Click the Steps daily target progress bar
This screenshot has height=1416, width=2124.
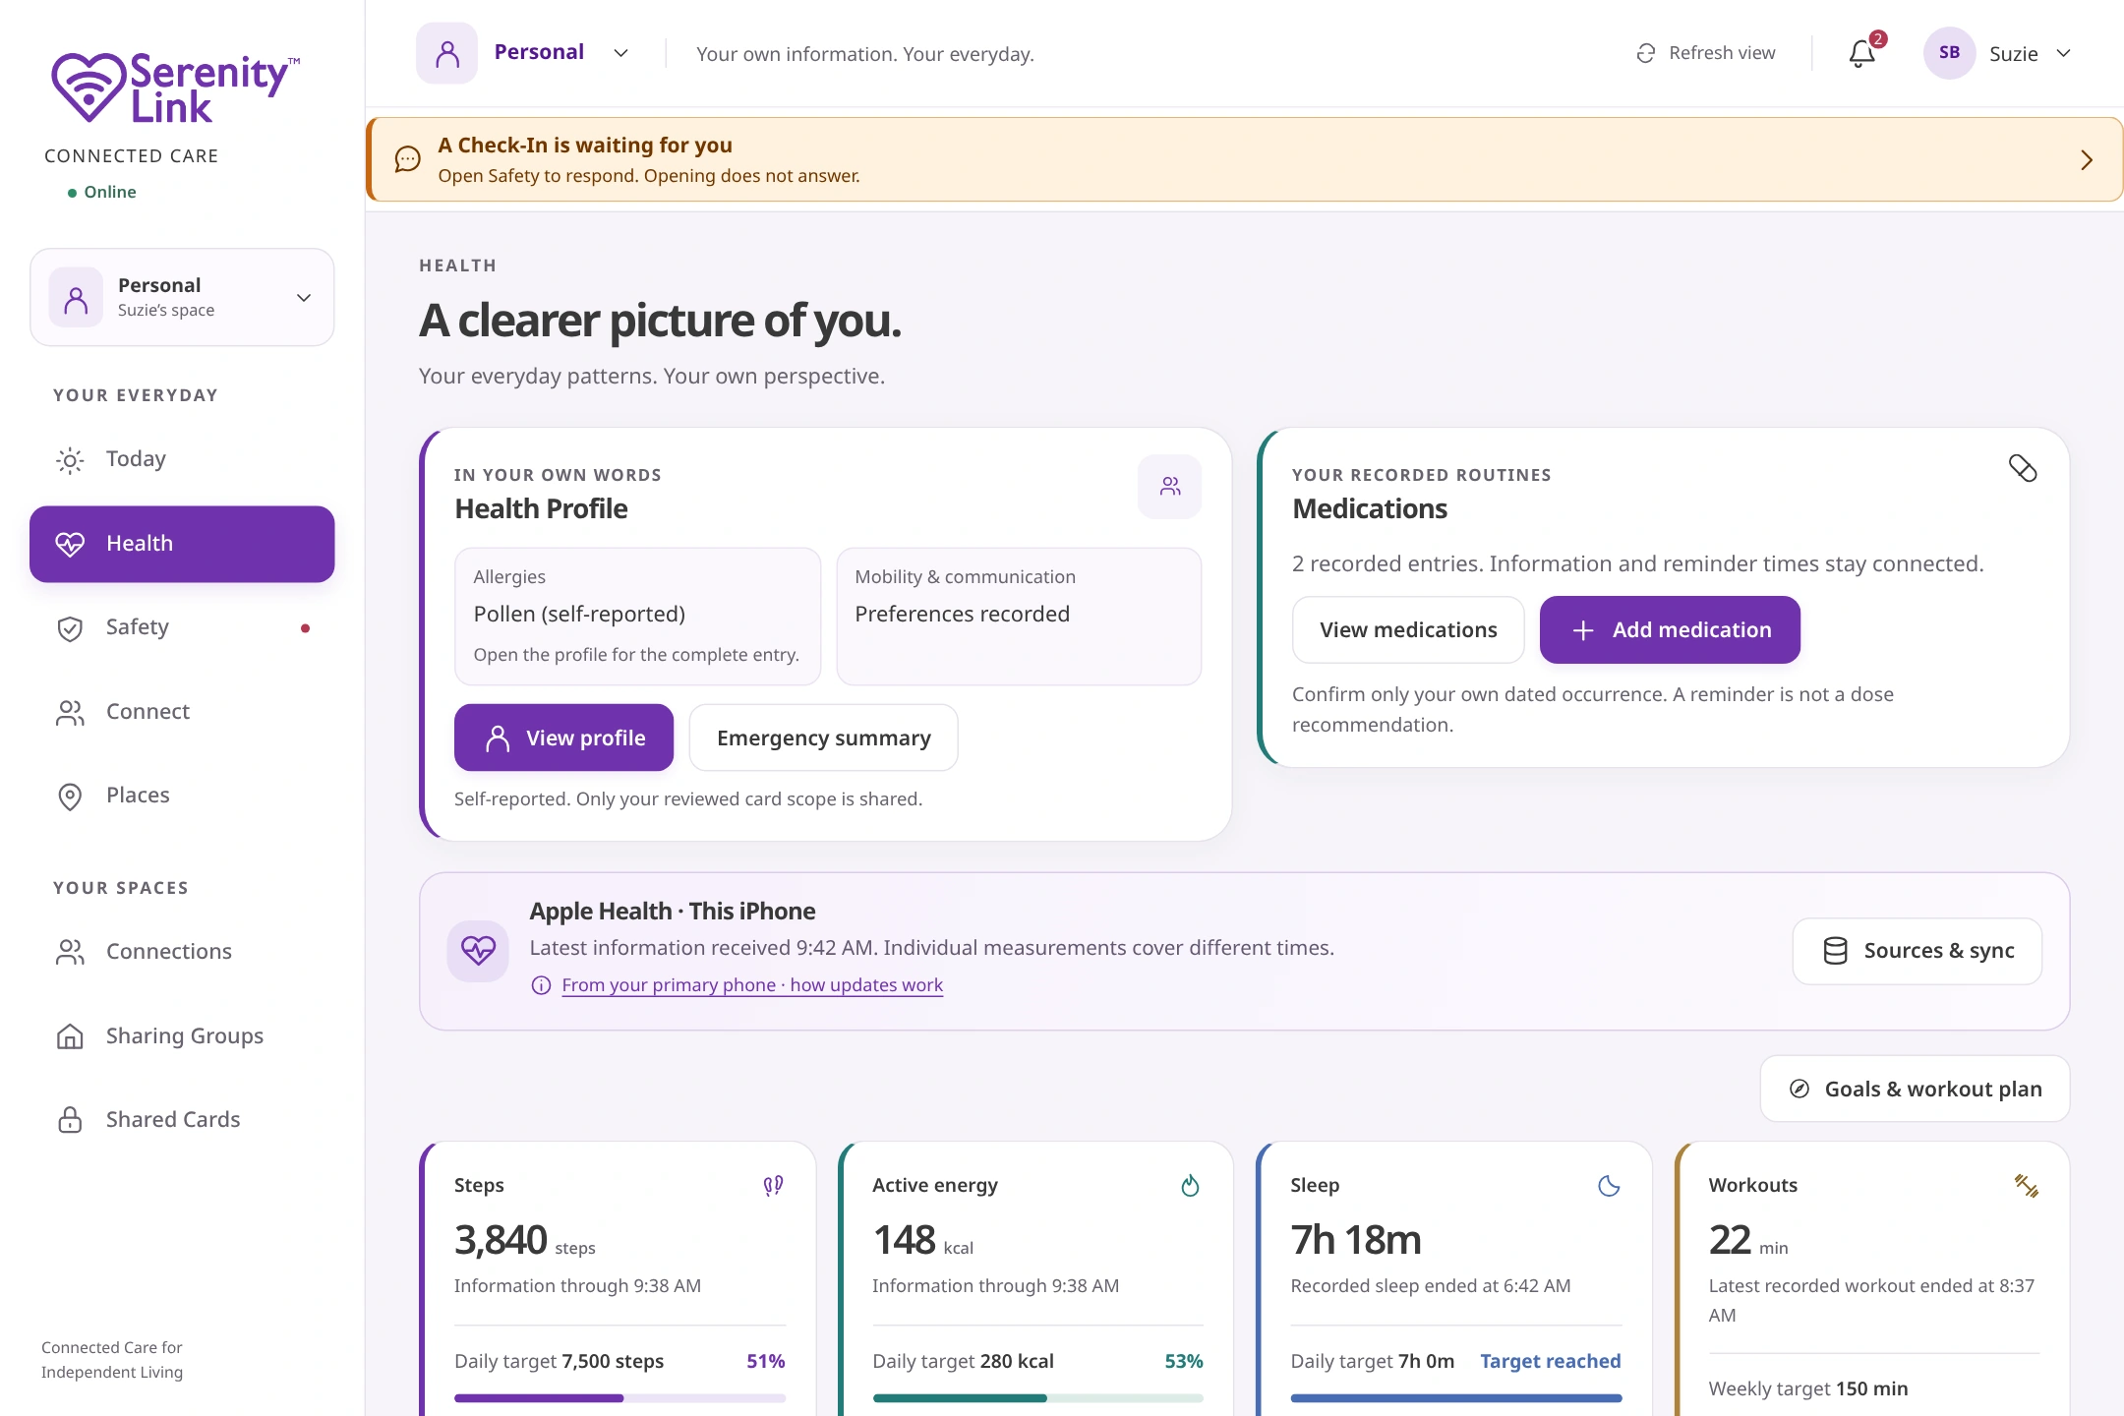pos(619,1398)
